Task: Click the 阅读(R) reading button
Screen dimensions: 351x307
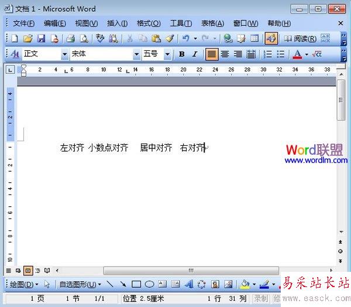Action: click(x=300, y=39)
